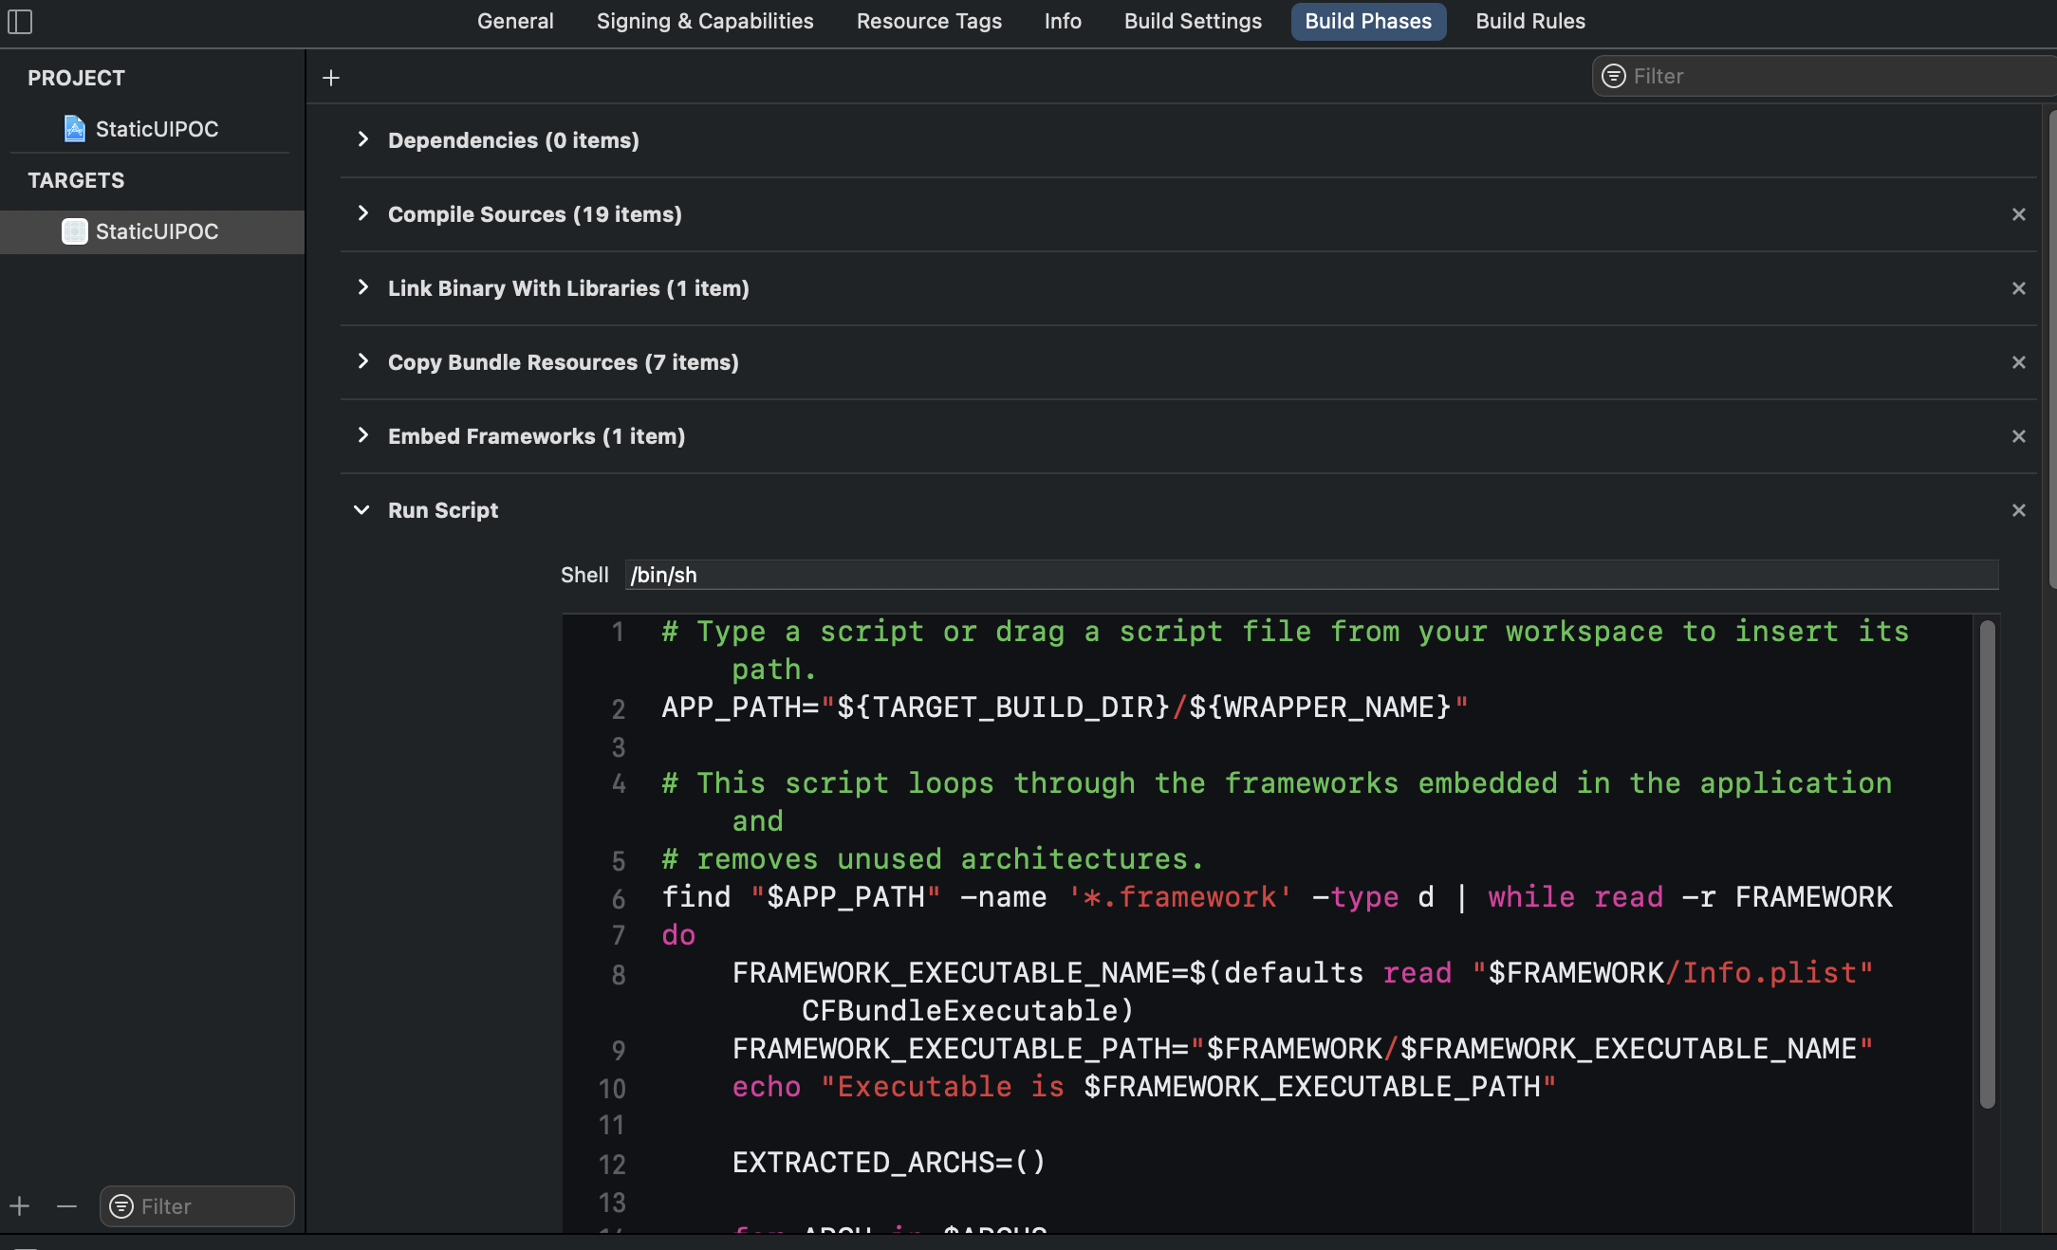
Task: Click the Run Script heading text
Action: pyautogui.click(x=443, y=510)
